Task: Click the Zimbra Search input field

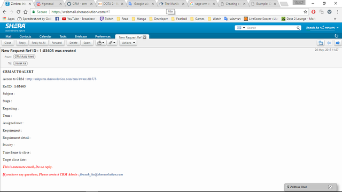Action: coord(271,28)
